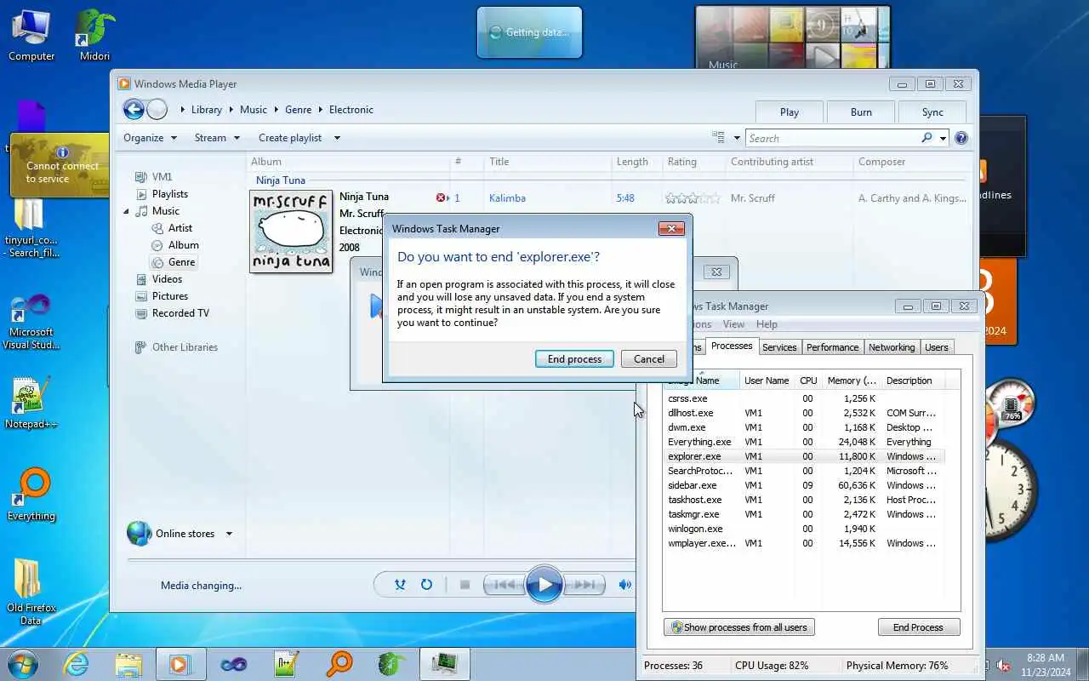Toggle repeat in Media Player
Viewport: 1089px width, 681px height.
coord(426,585)
